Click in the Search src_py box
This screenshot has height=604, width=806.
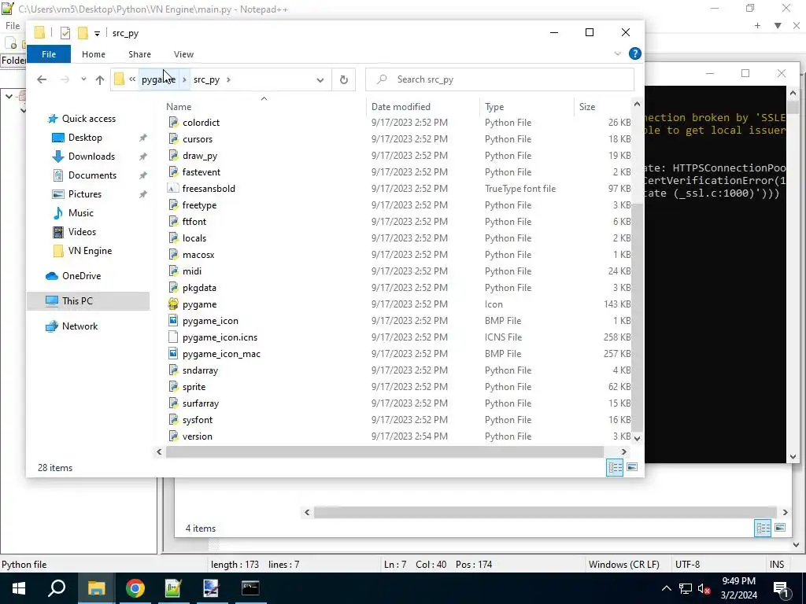coord(500,79)
